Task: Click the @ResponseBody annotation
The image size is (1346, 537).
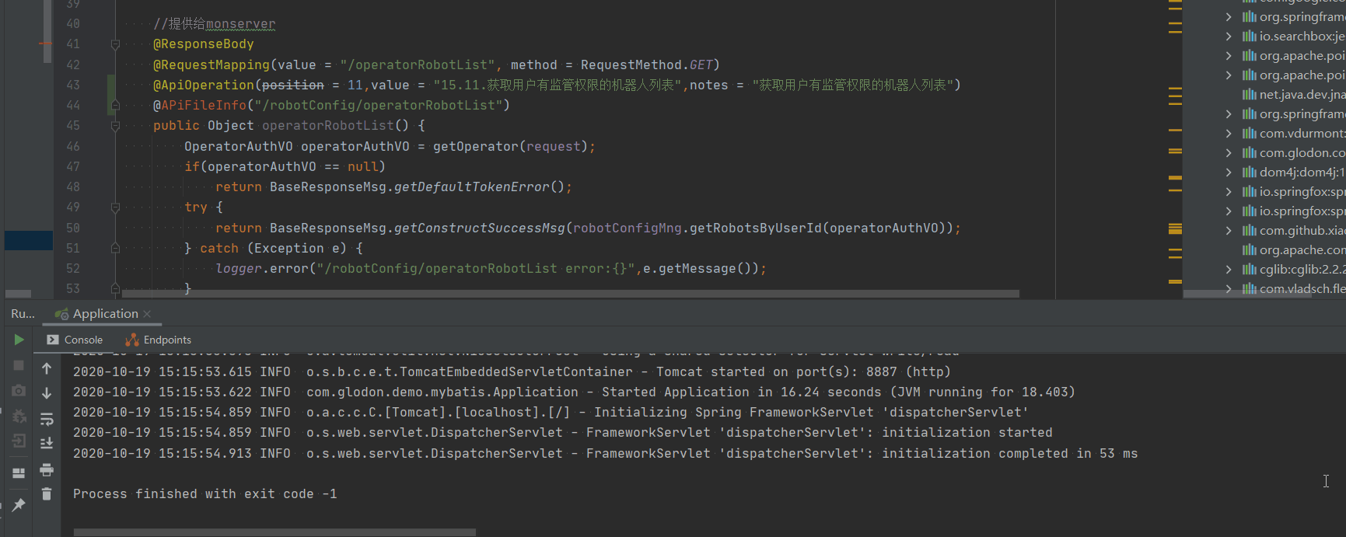Action: tap(204, 44)
